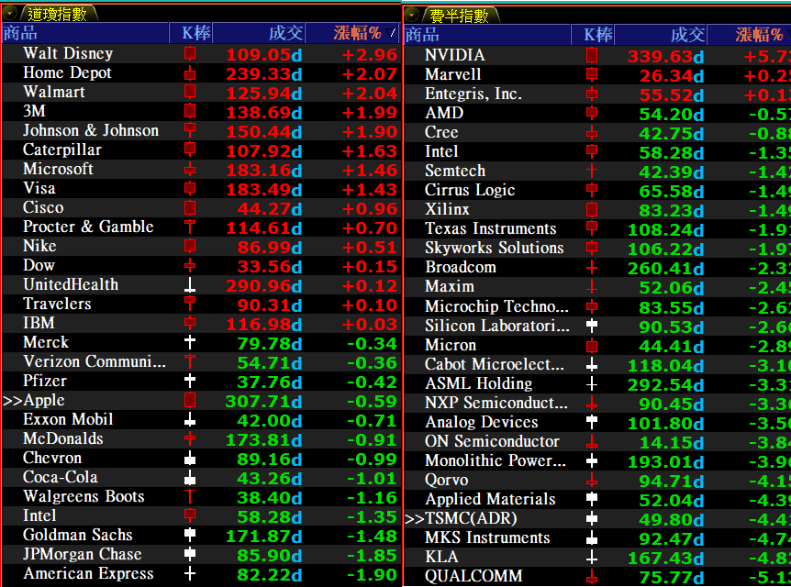Screen dimensions: 791x587
Task: Toggle the 漲幅% sort arrow in Dow panel
Action: (x=391, y=33)
